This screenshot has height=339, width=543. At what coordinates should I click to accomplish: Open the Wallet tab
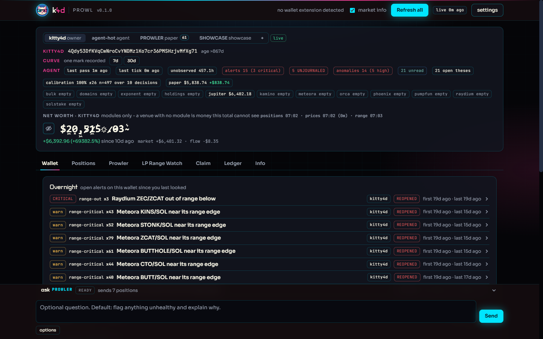pyautogui.click(x=50, y=163)
